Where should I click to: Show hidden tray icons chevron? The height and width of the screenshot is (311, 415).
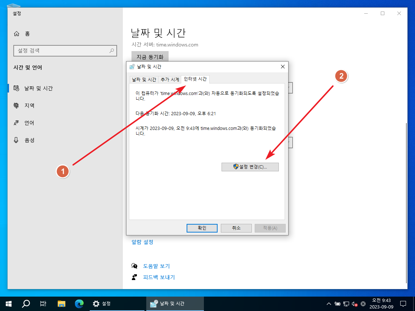click(x=329, y=303)
